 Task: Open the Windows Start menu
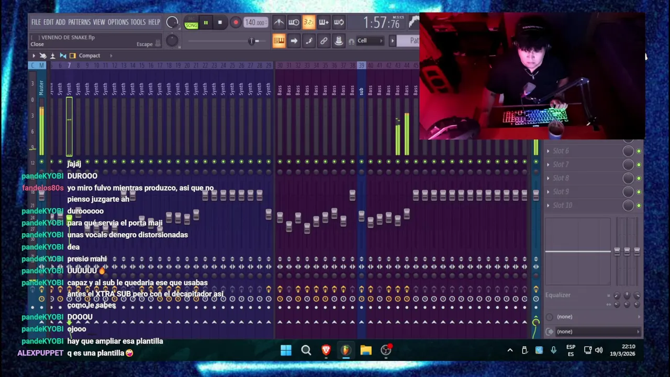click(x=286, y=350)
